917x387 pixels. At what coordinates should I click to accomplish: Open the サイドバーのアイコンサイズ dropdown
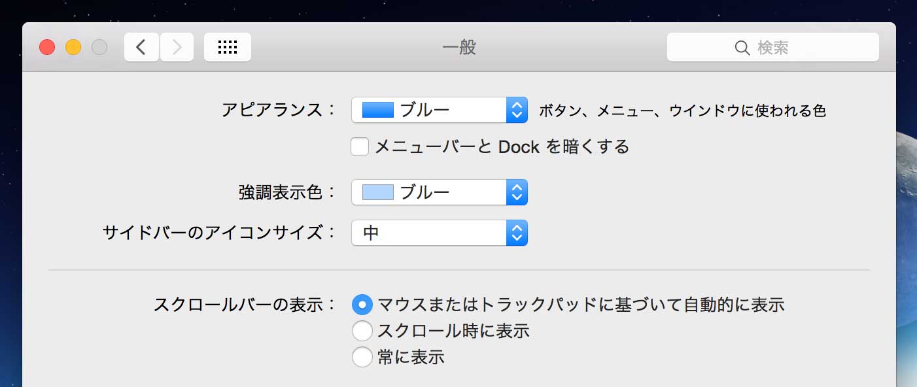point(440,233)
